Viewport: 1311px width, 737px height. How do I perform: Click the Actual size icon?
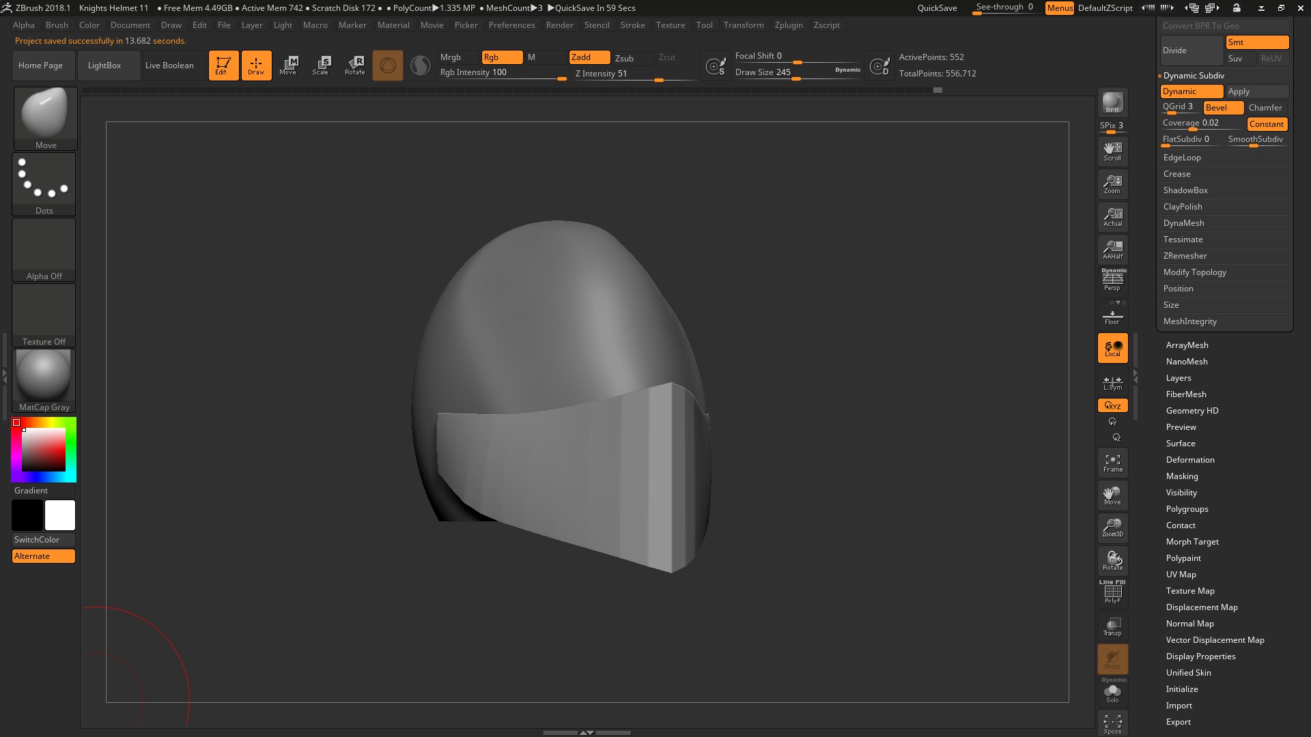tap(1112, 217)
